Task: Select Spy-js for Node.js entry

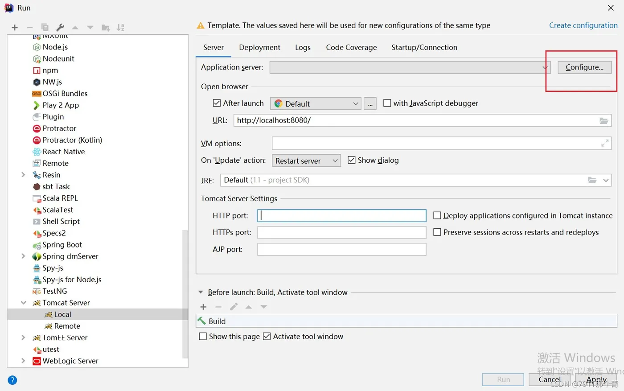Action: click(x=67, y=280)
